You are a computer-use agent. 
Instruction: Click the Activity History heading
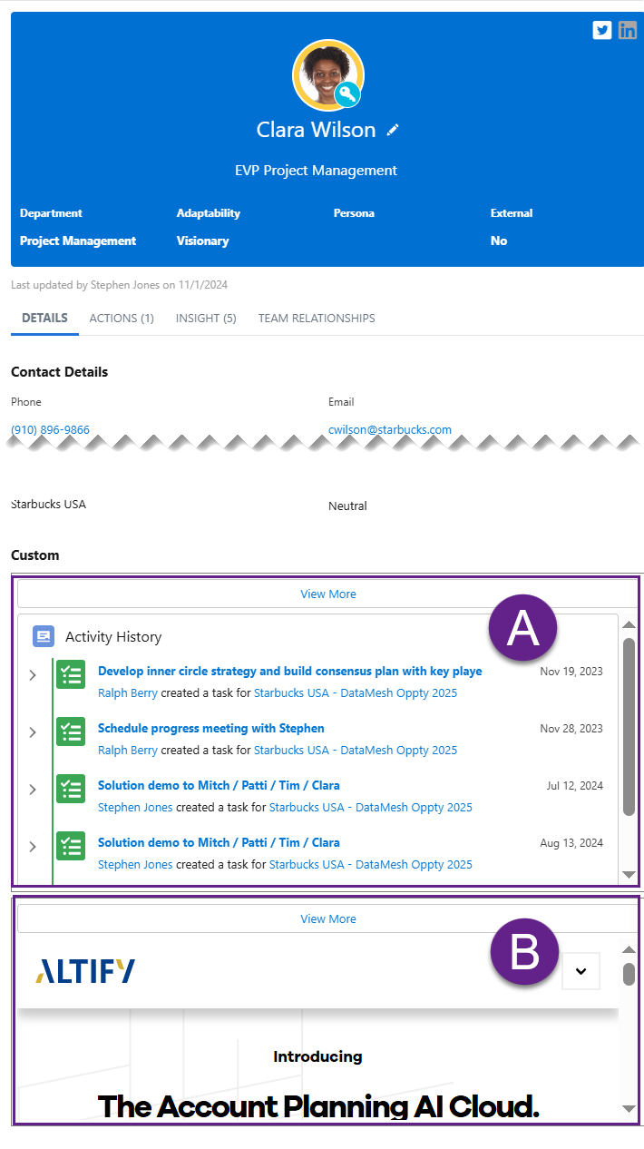pos(113,637)
